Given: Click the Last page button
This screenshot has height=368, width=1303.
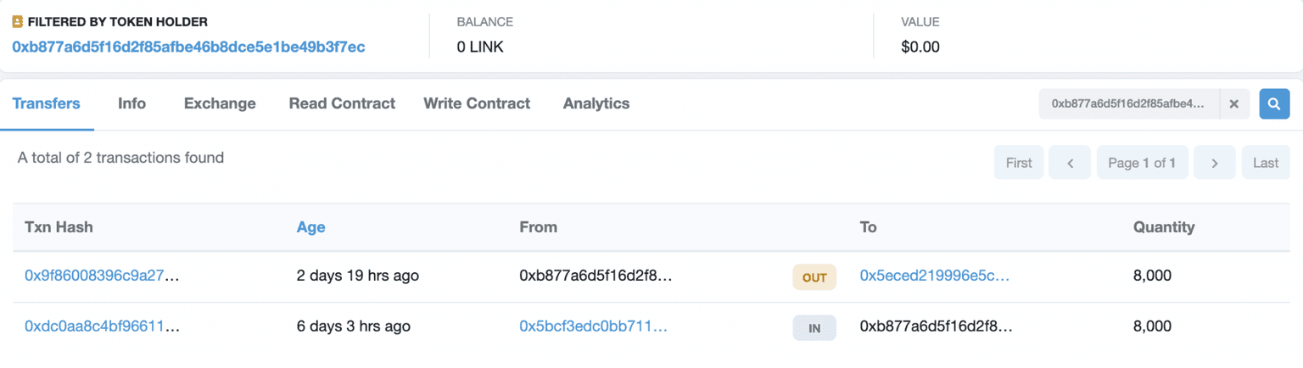Looking at the screenshot, I should click(x=1266, y=163).
